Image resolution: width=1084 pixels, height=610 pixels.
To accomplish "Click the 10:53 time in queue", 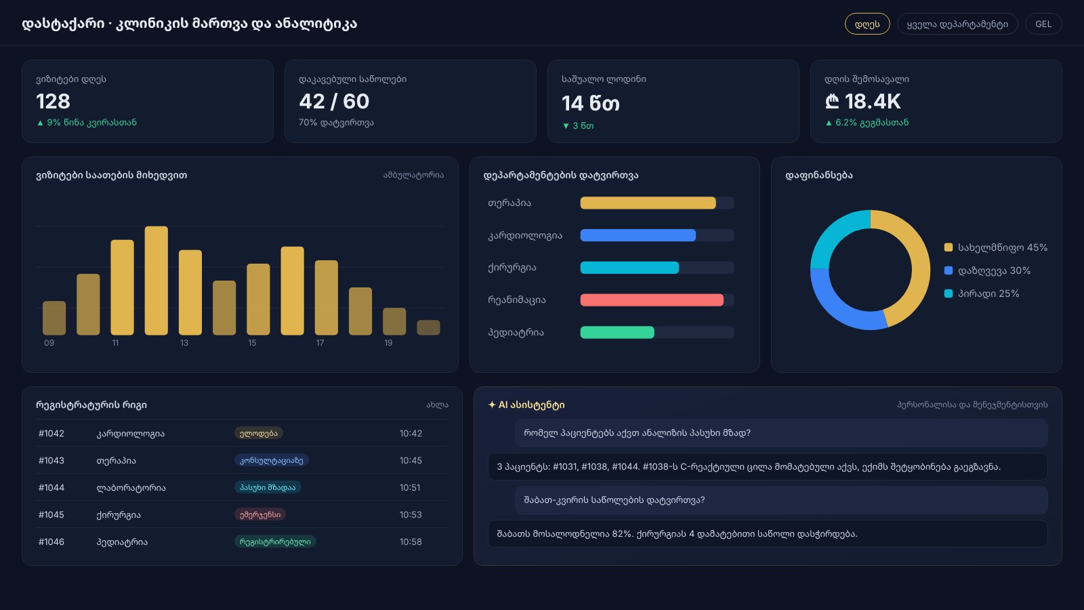I will point(411,514).
